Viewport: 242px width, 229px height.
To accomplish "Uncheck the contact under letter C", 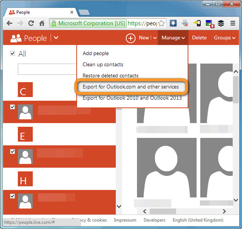I will [x=13, y=107].
